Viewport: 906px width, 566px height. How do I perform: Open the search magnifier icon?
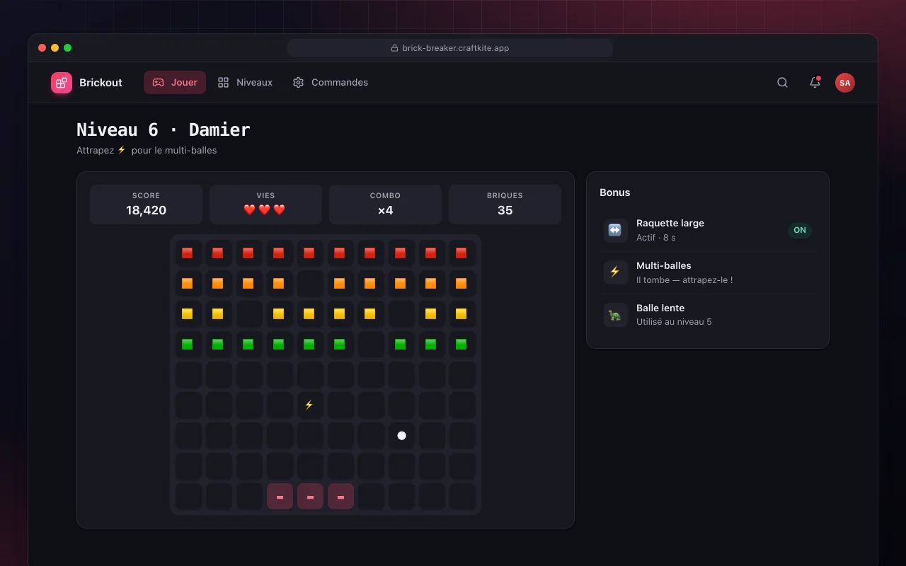(x=782, y=83)
